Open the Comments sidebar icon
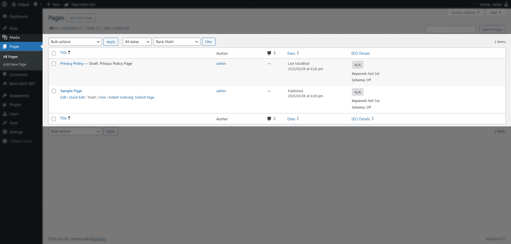 [x=5, y=75]
